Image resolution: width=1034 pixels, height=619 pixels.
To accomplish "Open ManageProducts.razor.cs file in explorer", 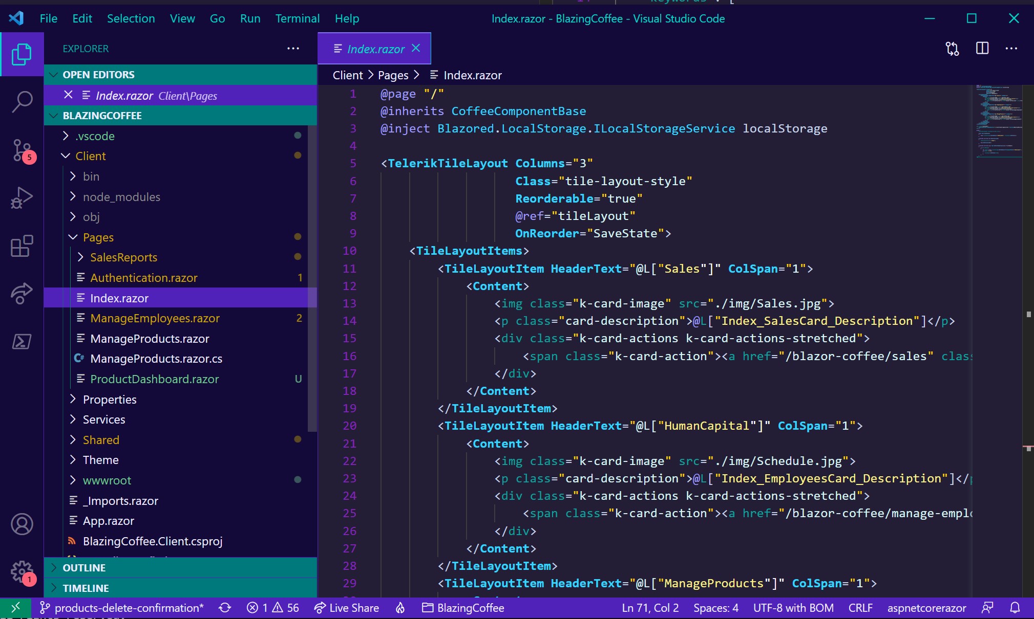I will point(156,359).
